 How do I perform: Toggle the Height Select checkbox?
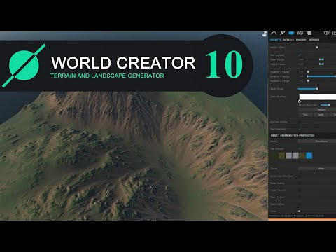click(x=300, y=190)
